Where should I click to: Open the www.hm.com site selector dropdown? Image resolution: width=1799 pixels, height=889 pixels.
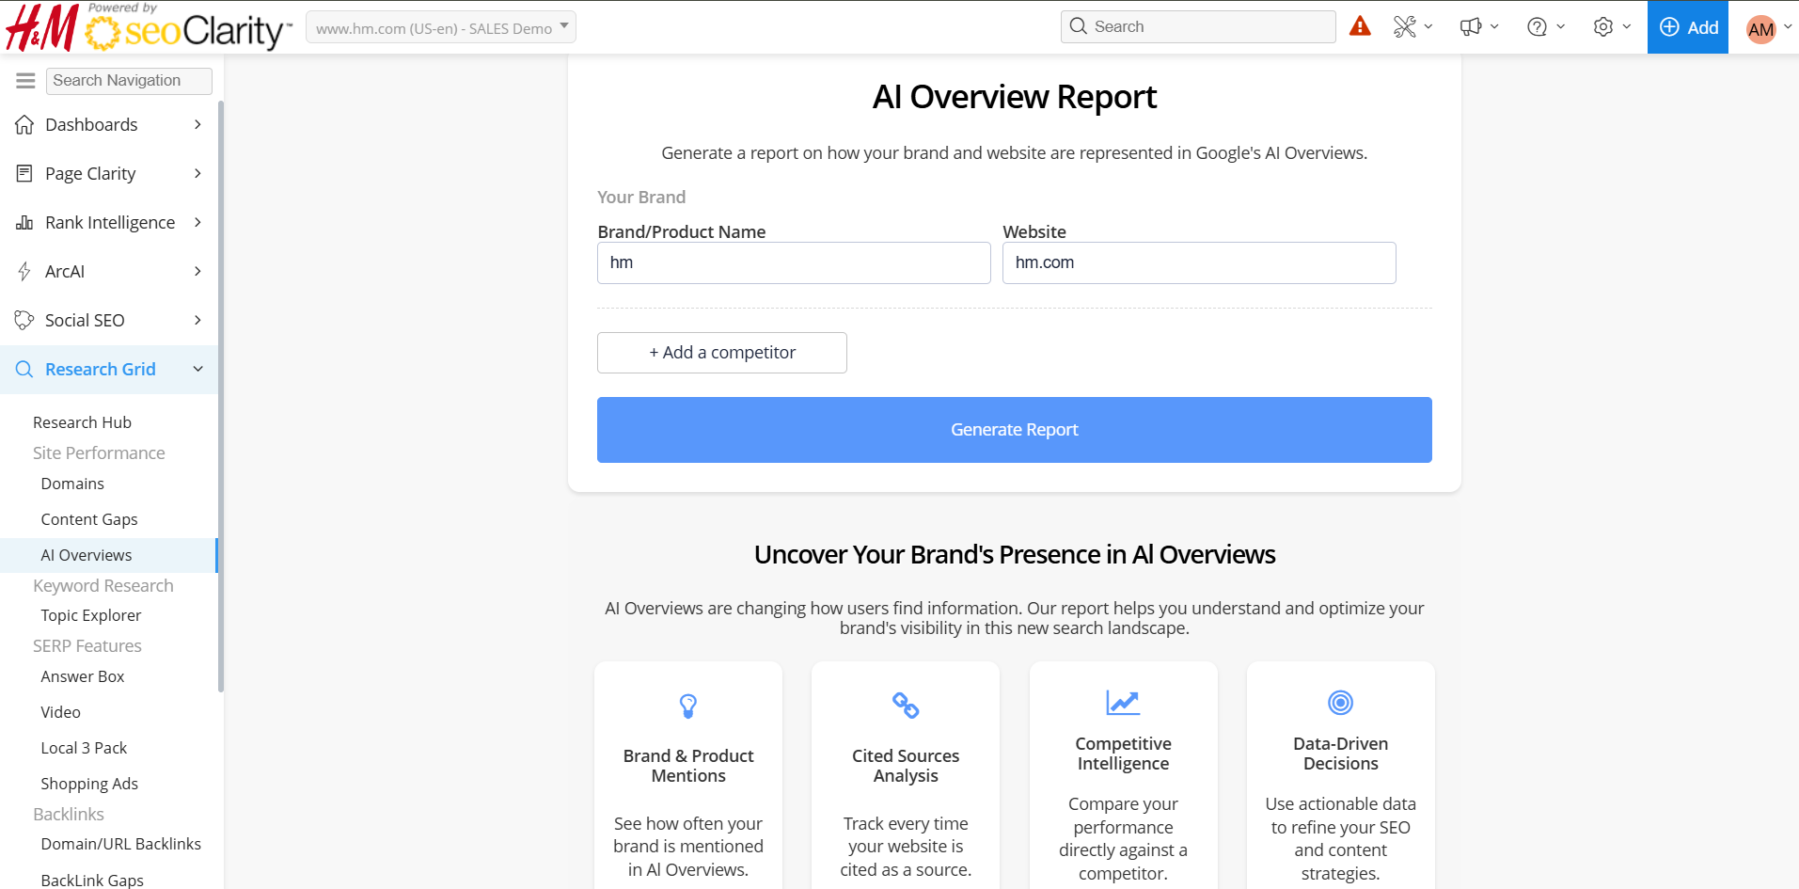[x=441, y=27]
